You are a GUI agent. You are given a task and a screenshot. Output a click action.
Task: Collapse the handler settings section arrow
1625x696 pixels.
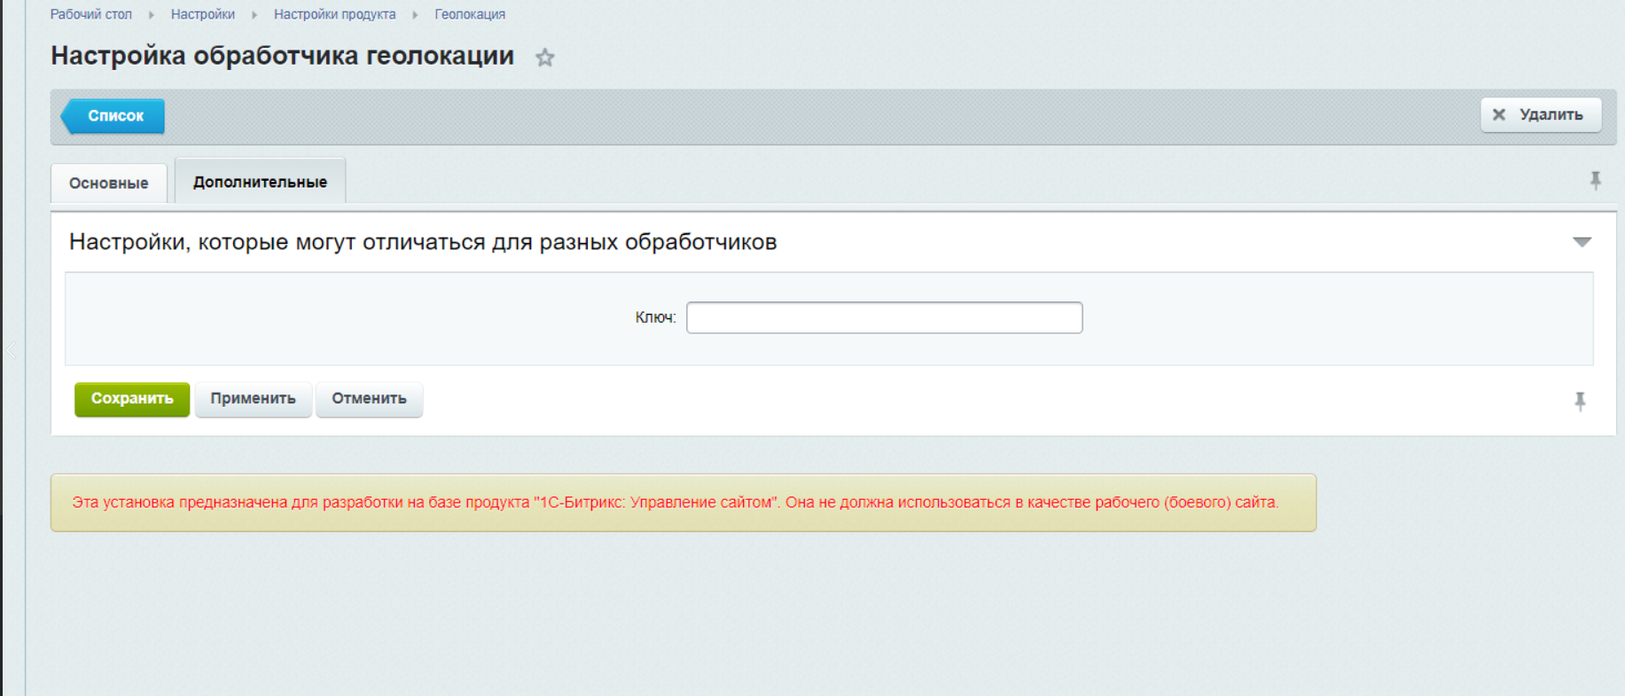click(1582, 242)
